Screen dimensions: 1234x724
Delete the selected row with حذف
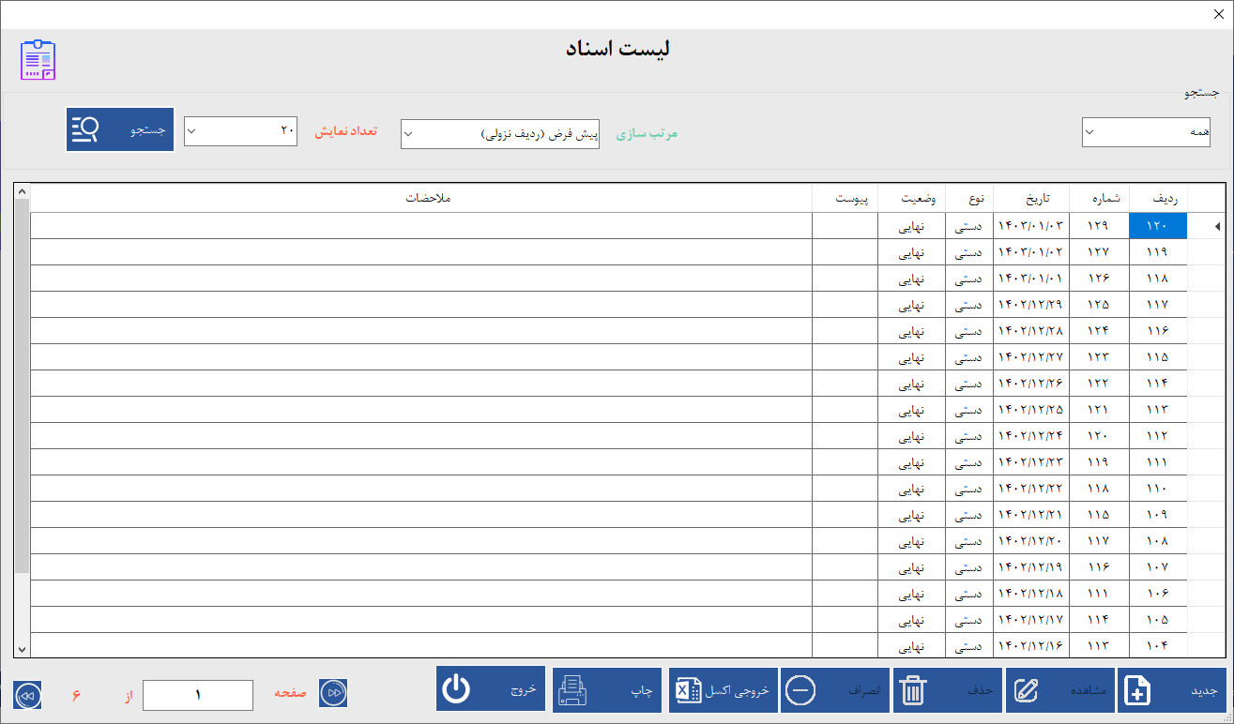pos(947,690)
